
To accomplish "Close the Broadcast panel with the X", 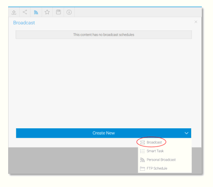I will pos(196,22).
